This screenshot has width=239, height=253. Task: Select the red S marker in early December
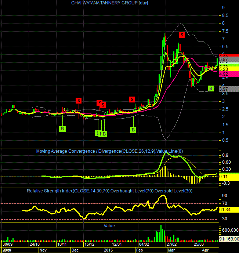(79, 101)
